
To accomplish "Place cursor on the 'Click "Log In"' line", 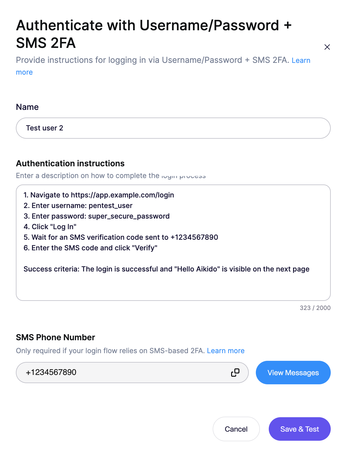I will click(x=50, y=227).
